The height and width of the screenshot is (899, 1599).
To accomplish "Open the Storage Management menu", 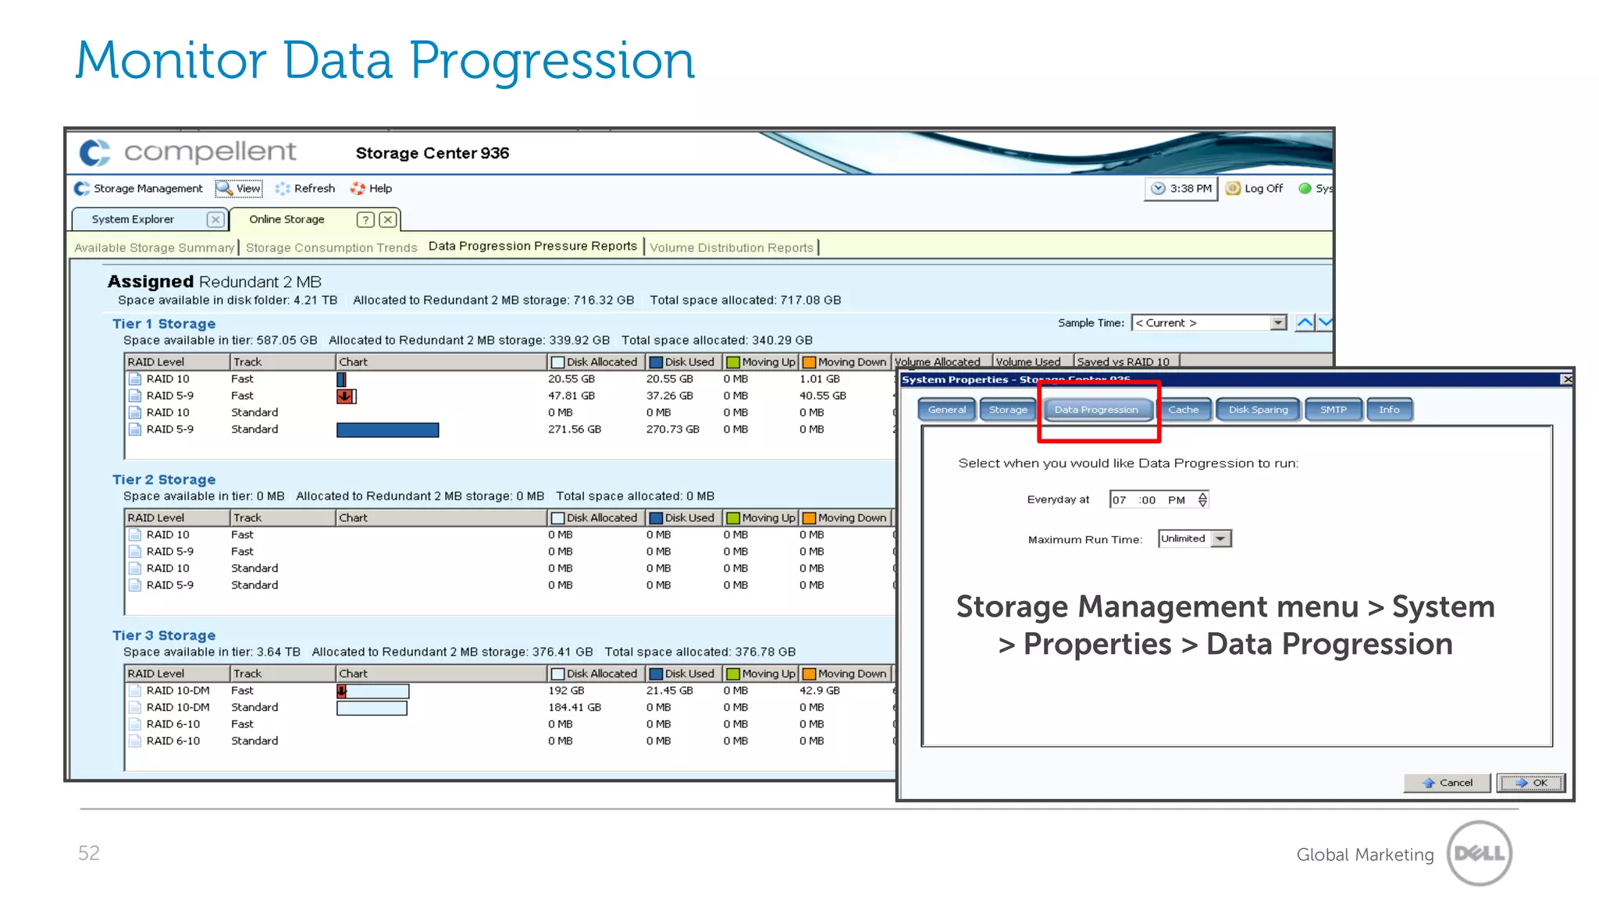I will point(138,189).
